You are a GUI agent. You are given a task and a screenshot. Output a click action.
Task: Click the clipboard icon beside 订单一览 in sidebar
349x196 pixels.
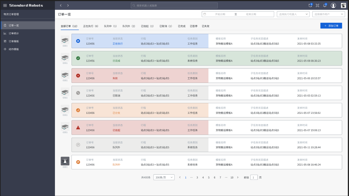tap(5, 25)
